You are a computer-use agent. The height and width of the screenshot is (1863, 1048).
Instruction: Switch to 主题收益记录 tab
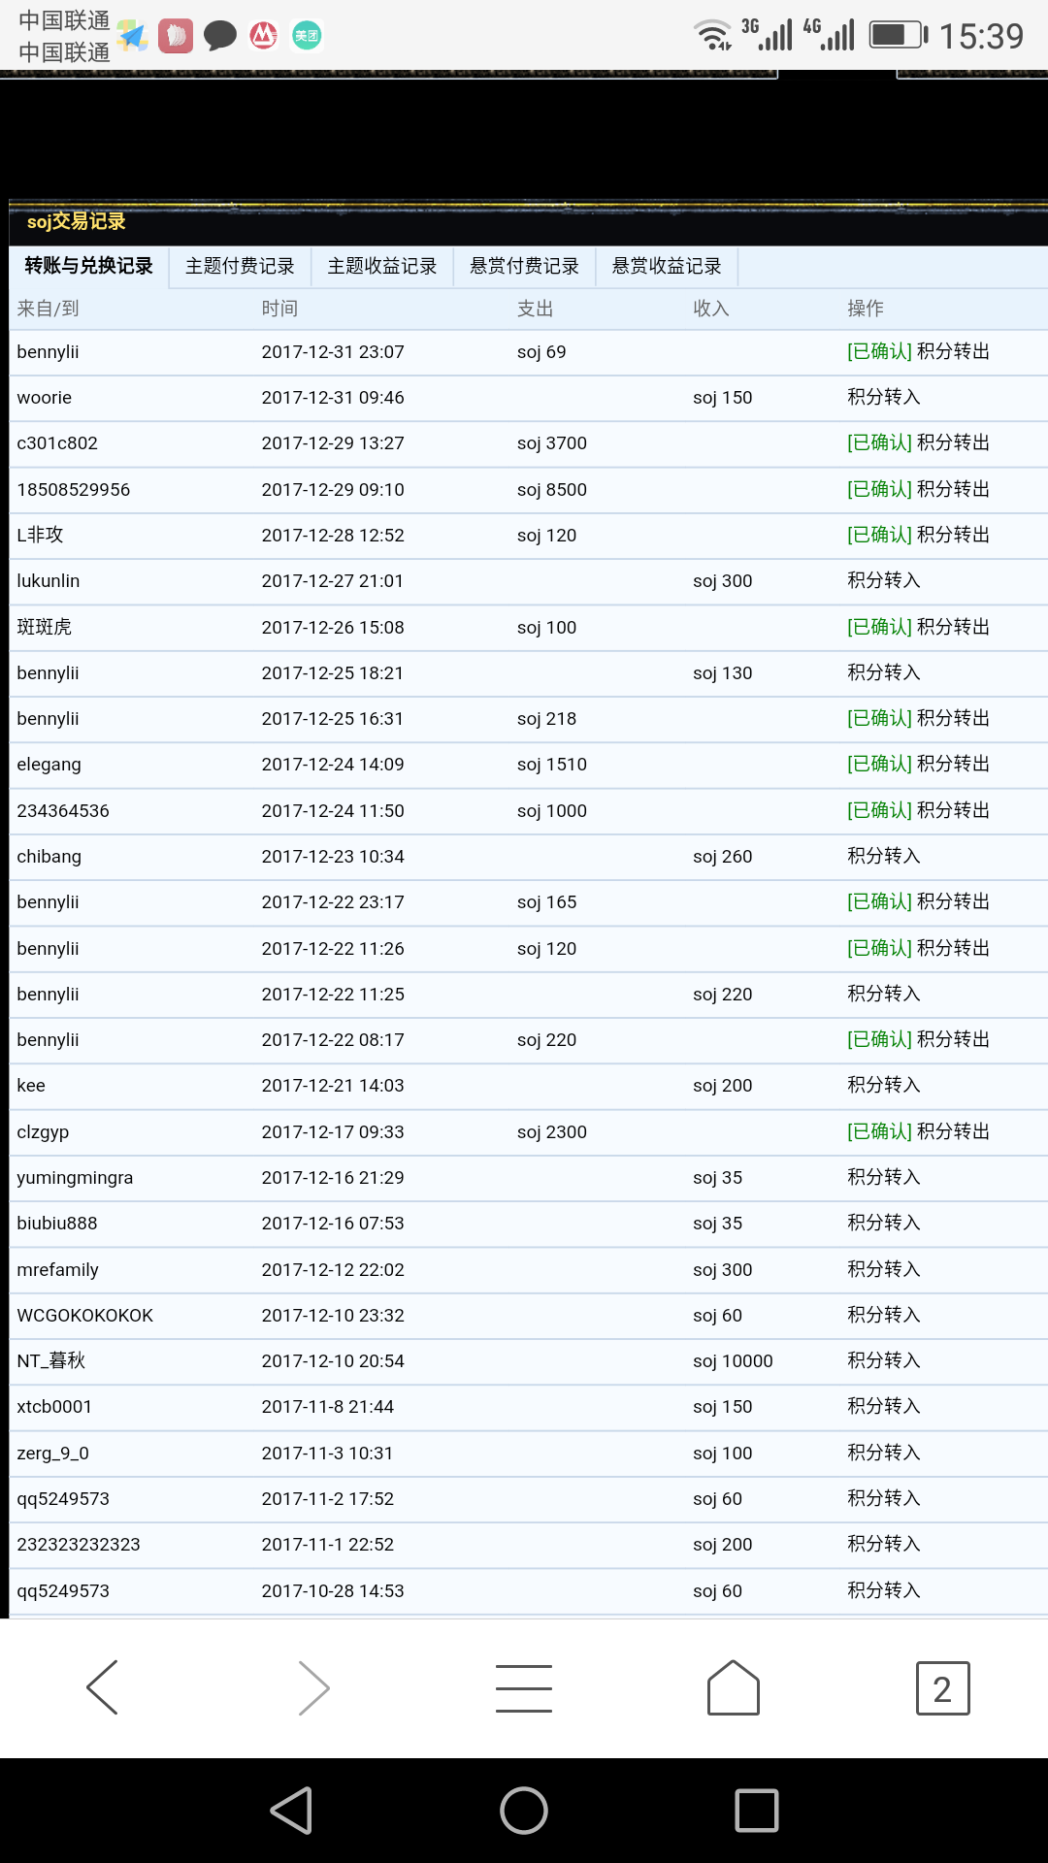pos(382,267)
